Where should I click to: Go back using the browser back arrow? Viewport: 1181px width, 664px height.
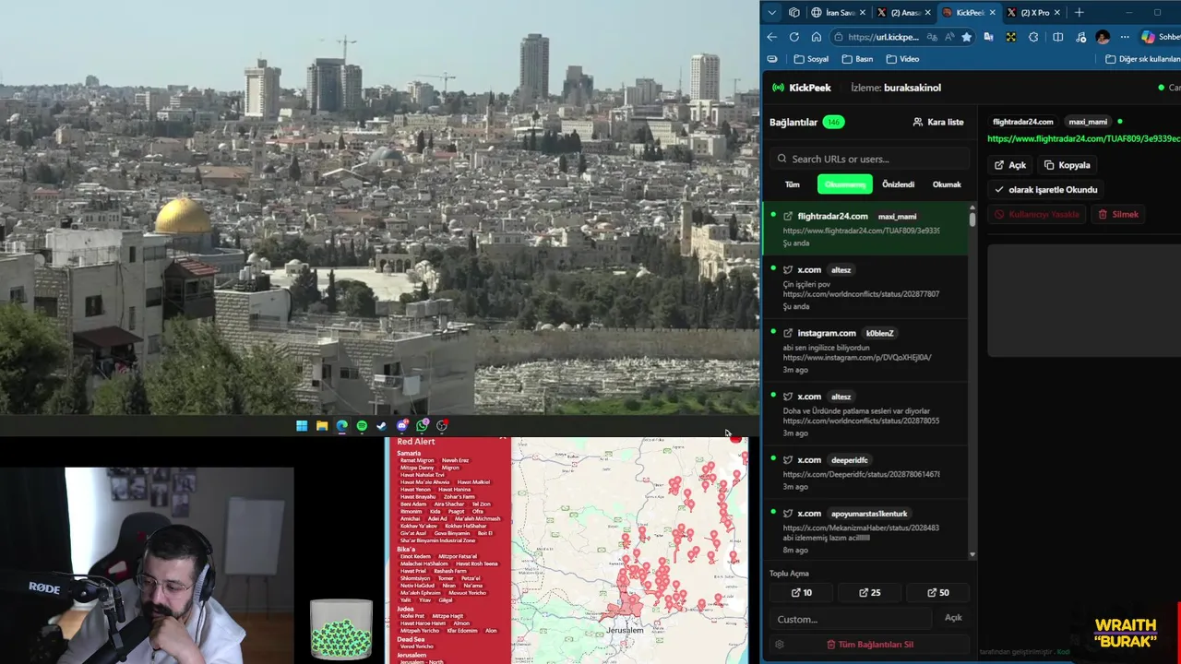(772, 37)
